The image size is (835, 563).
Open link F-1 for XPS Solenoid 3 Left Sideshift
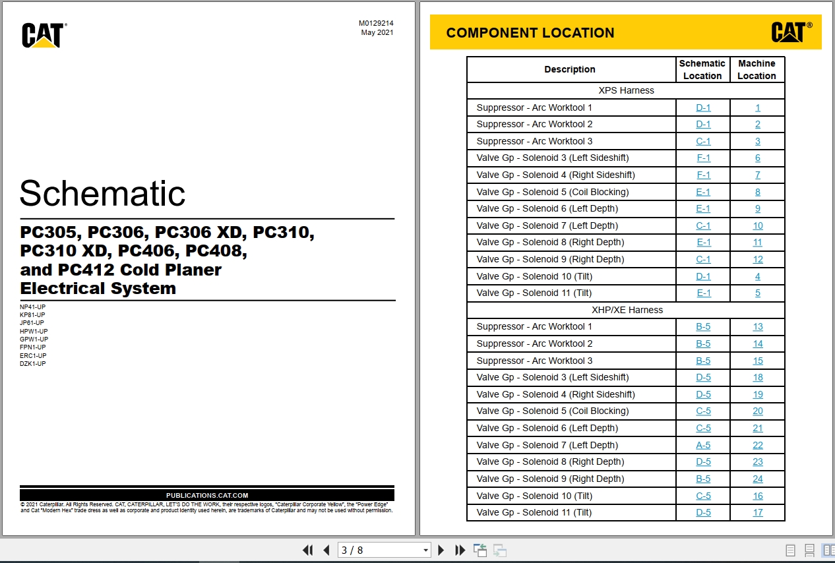pos(703,158)
